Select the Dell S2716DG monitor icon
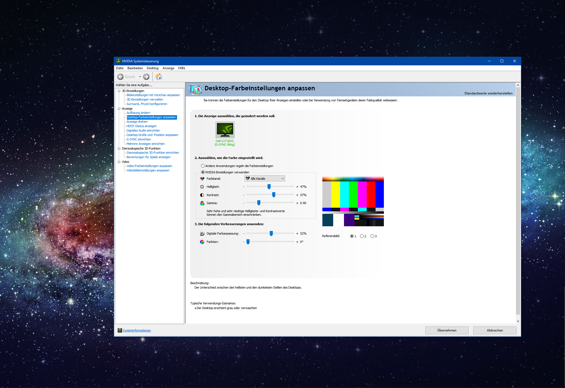 pyautogui.click(x=225, y=130)
